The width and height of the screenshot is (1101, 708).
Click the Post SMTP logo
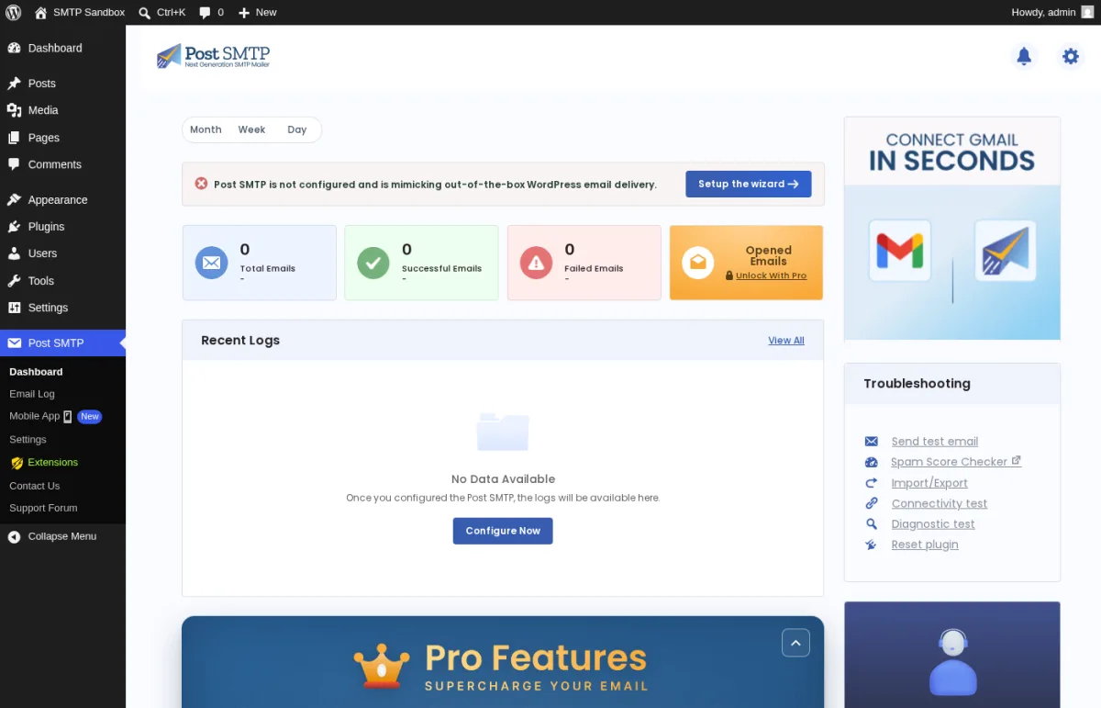(213, 56)
